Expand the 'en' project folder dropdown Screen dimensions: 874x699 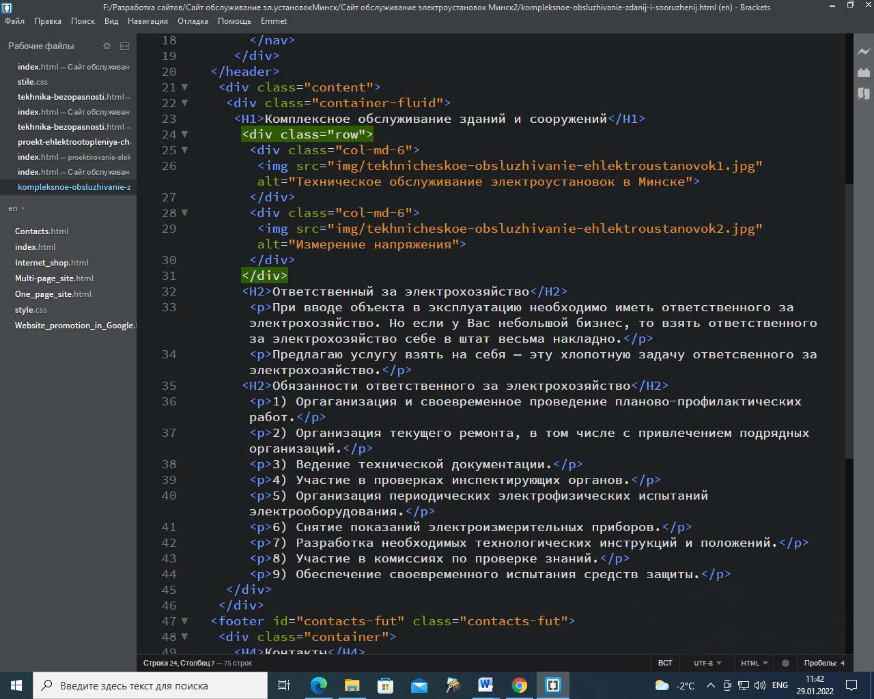coord(16,208)
